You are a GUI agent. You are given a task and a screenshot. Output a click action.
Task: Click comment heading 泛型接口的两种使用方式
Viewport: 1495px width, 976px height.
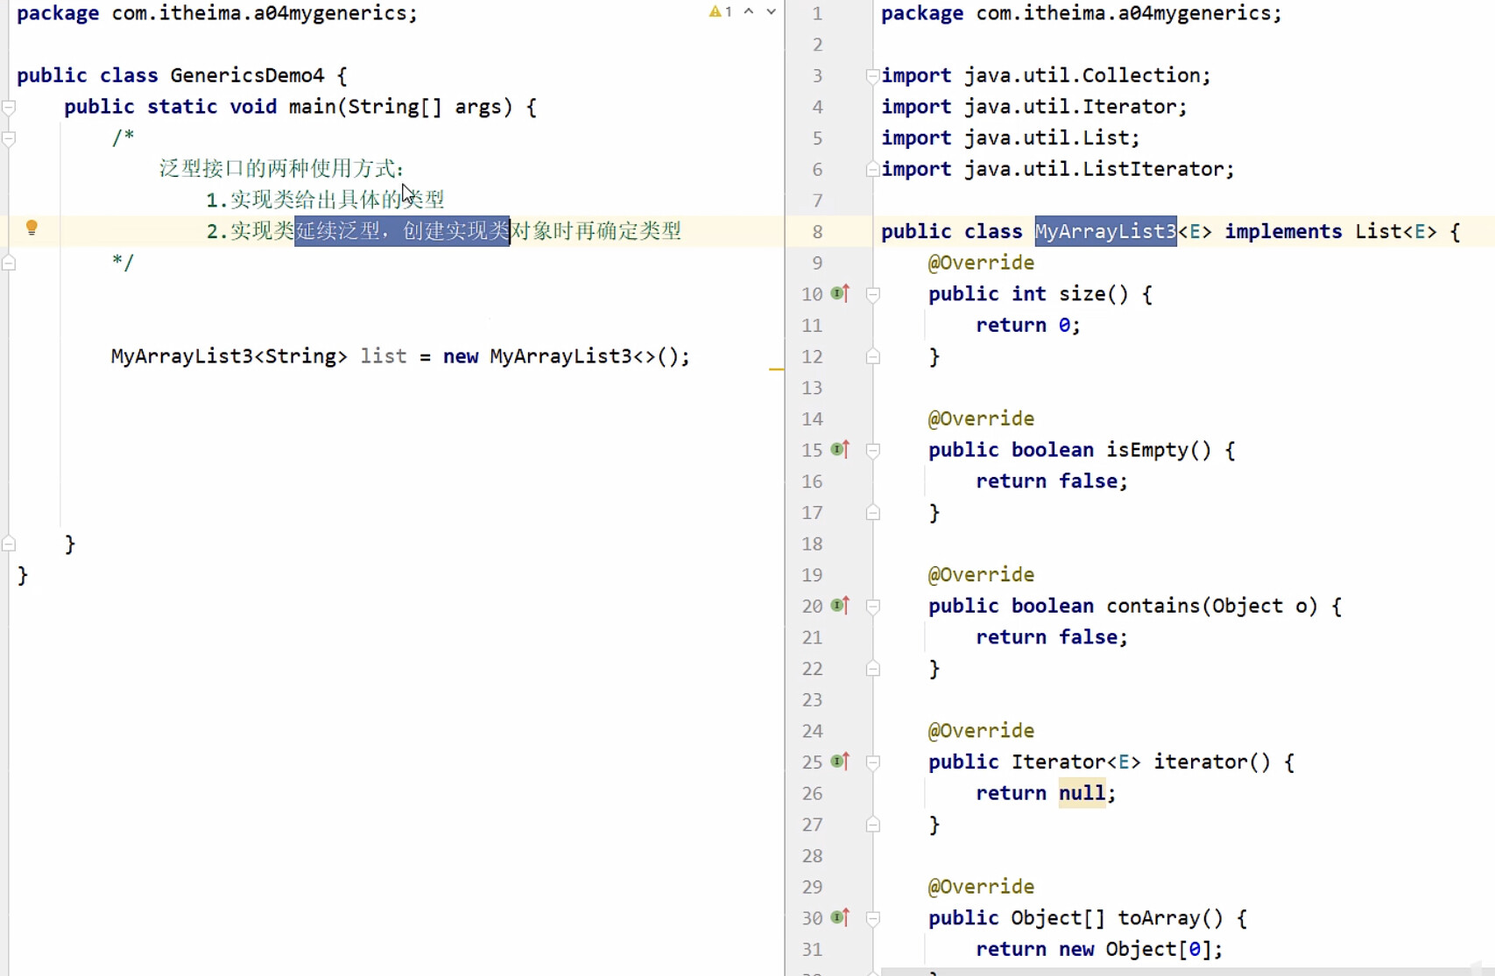[281, 168]
